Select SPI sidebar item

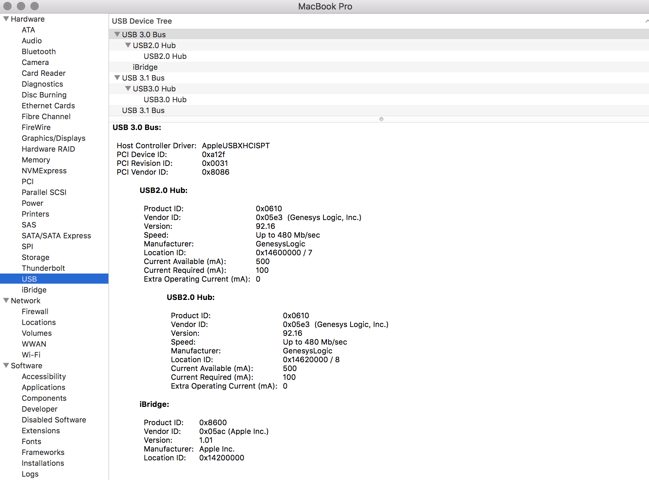pyautogui.click(x=27, y=246)
